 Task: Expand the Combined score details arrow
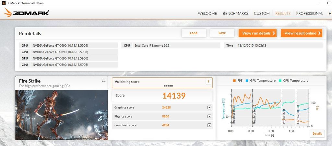tap(209, 125)
